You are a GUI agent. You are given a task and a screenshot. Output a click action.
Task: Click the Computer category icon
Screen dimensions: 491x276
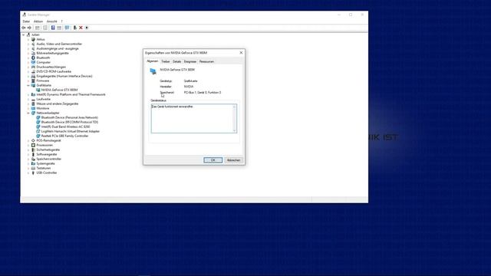(x=33, y=62)
